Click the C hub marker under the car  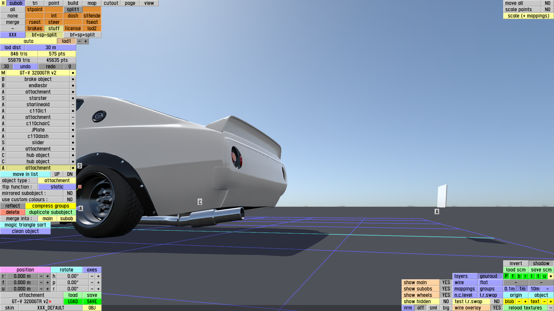coord(200,202)
